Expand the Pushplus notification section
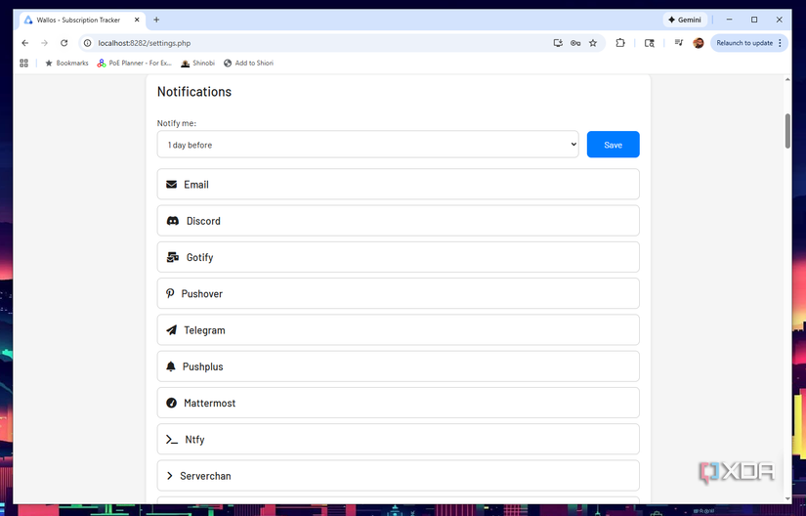806x516 pixels. coord(398,366)
